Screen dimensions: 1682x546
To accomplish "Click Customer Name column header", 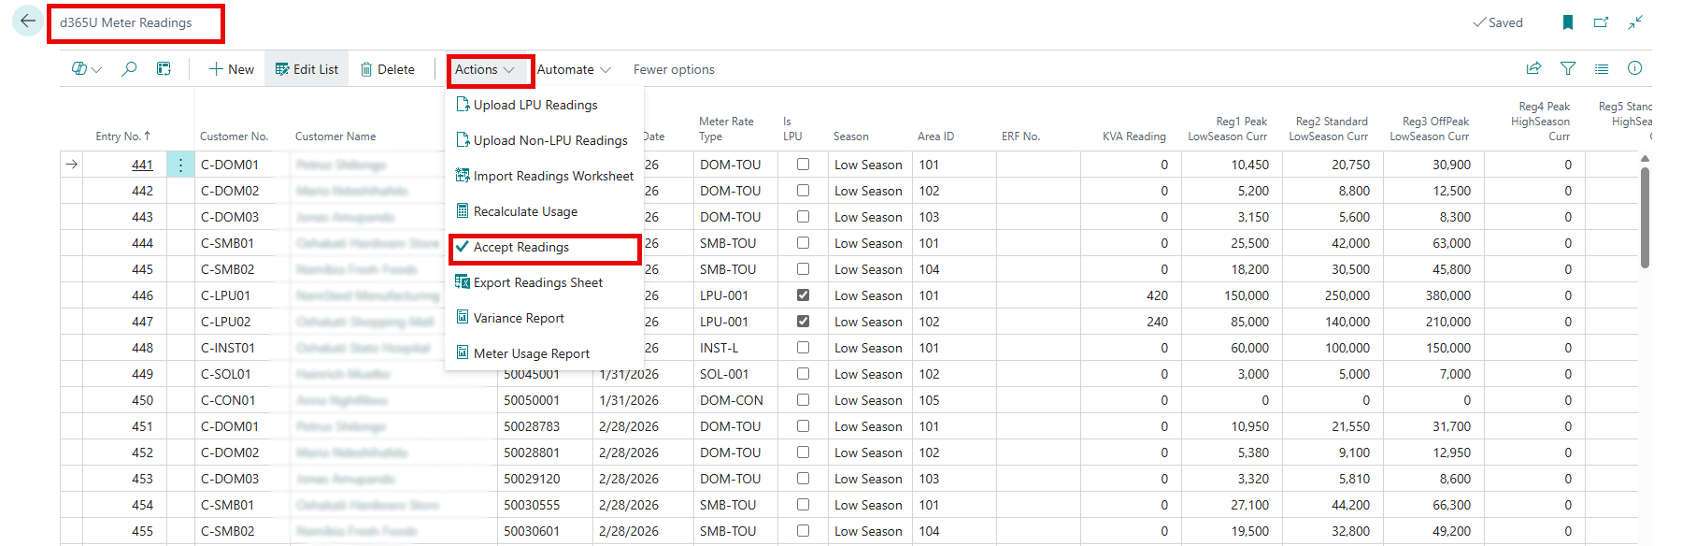I will coord(335,136).
